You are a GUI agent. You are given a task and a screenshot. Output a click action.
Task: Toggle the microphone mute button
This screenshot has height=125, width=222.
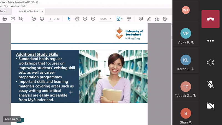(210, 84)
